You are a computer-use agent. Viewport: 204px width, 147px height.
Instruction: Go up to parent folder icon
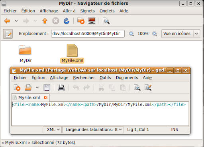[45, 21]
